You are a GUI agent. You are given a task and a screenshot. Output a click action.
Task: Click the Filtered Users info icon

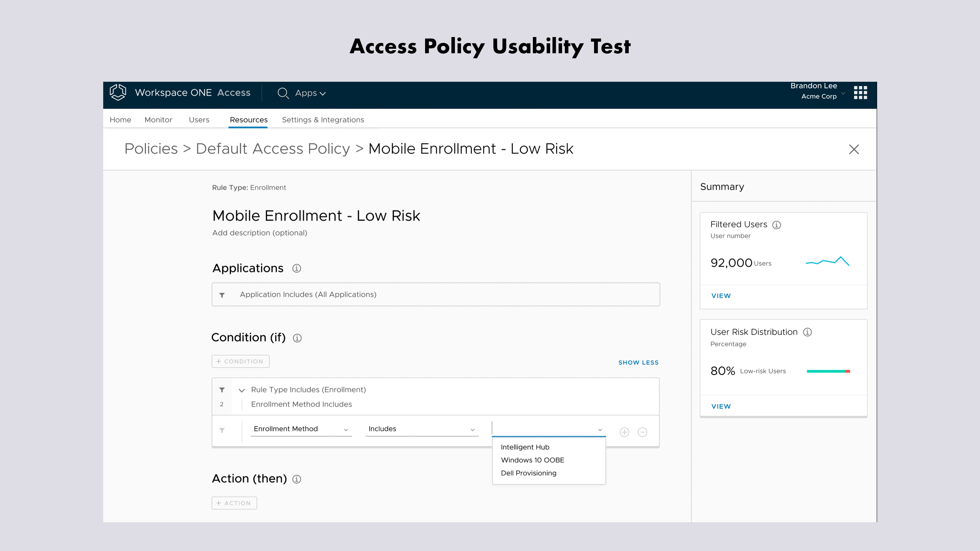tap(776, 225)
